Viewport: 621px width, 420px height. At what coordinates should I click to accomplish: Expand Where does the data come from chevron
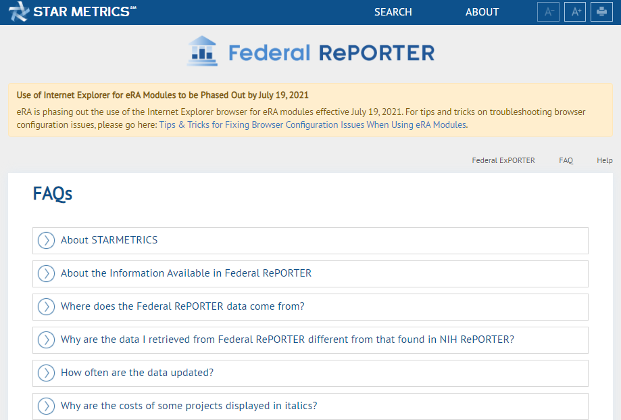tap(47, 306)
